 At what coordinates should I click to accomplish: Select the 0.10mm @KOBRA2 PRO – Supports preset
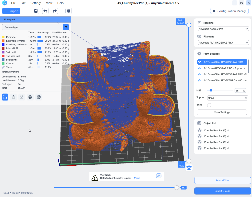coord(222,68)
